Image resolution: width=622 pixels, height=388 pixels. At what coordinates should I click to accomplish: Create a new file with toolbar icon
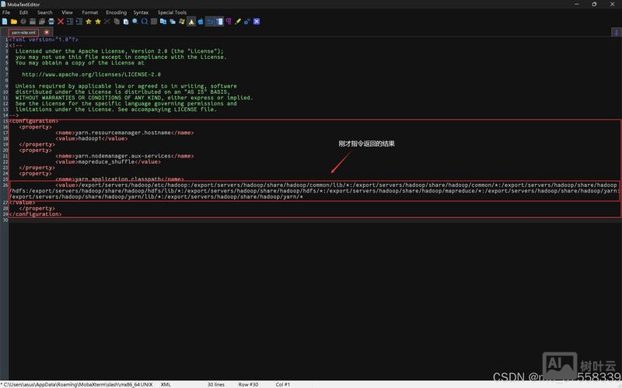(5, 22)
